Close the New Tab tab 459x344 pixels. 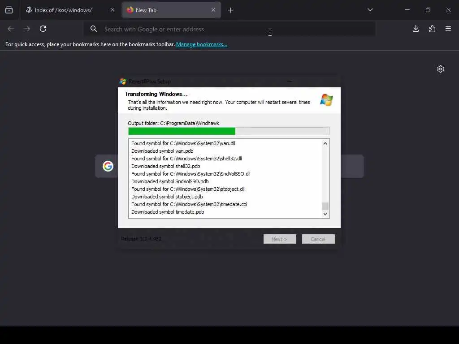213,10
